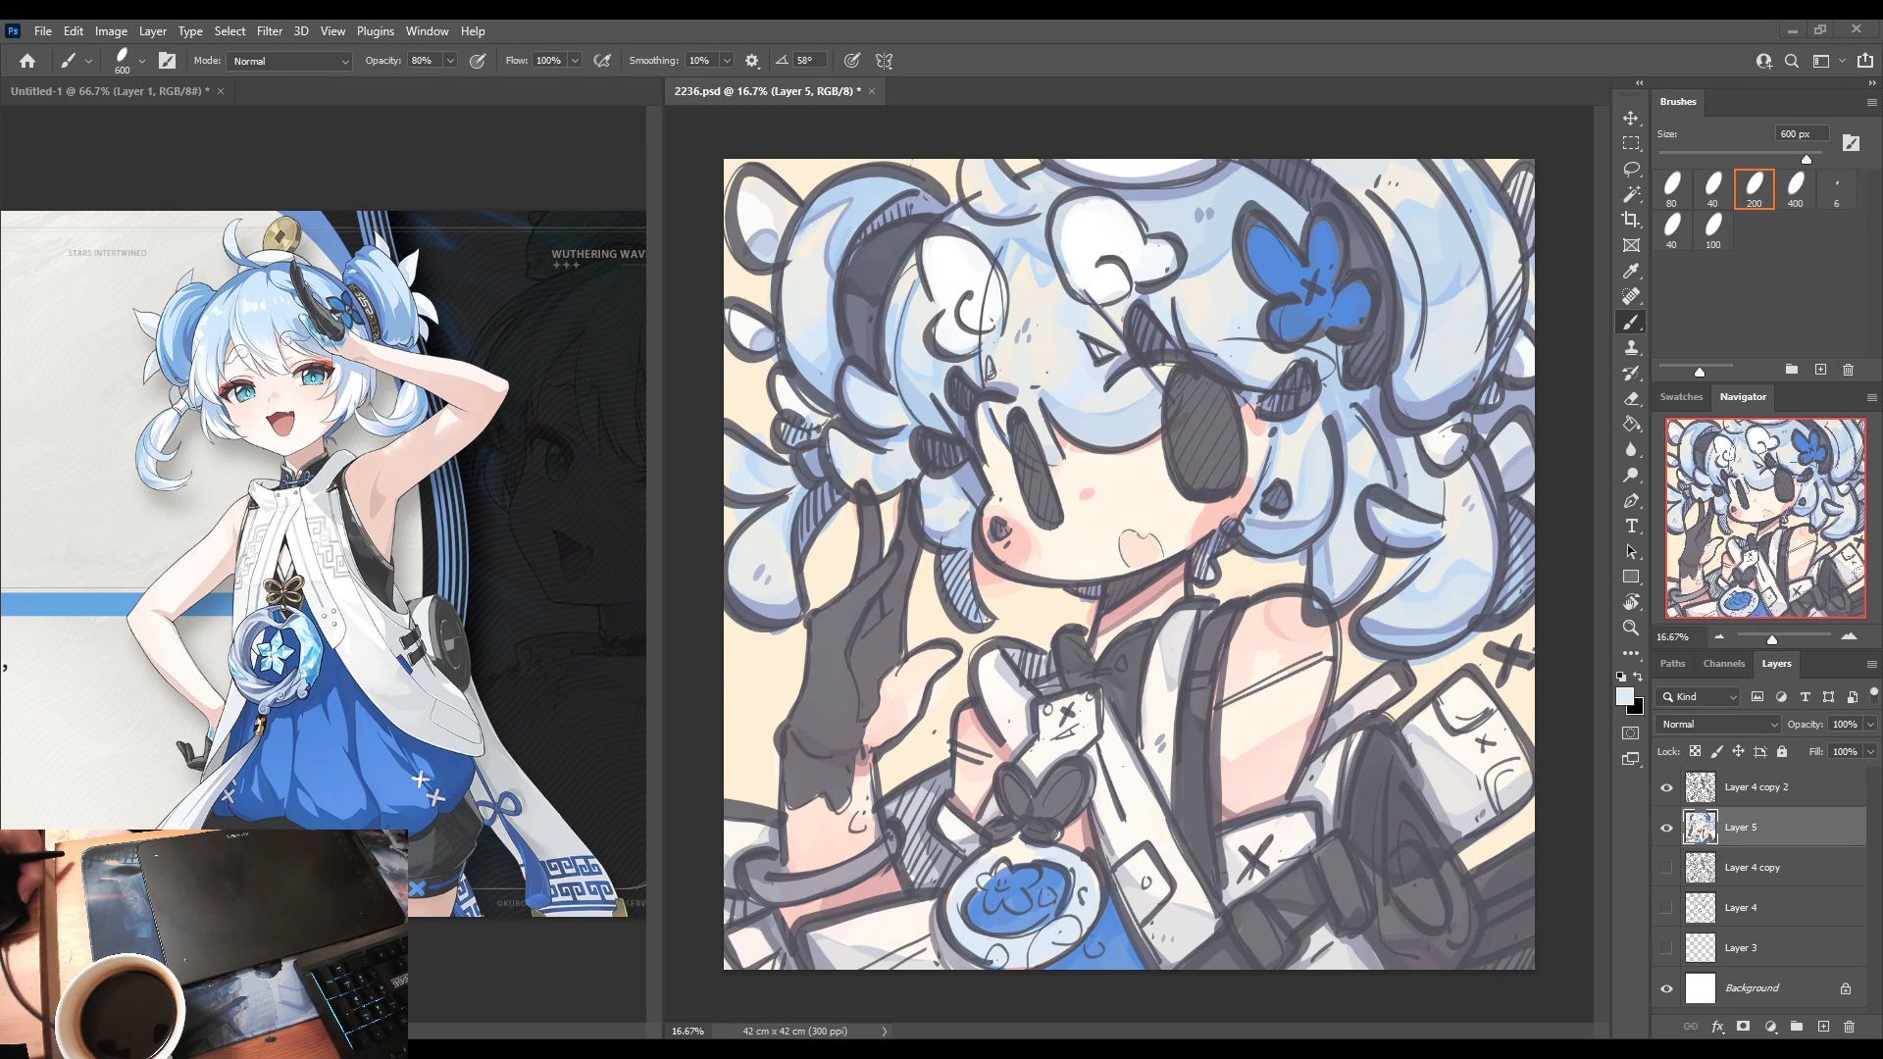Select the Frame tool
This screenshot has height=1059, width=1883.
tap(1631, 245)
